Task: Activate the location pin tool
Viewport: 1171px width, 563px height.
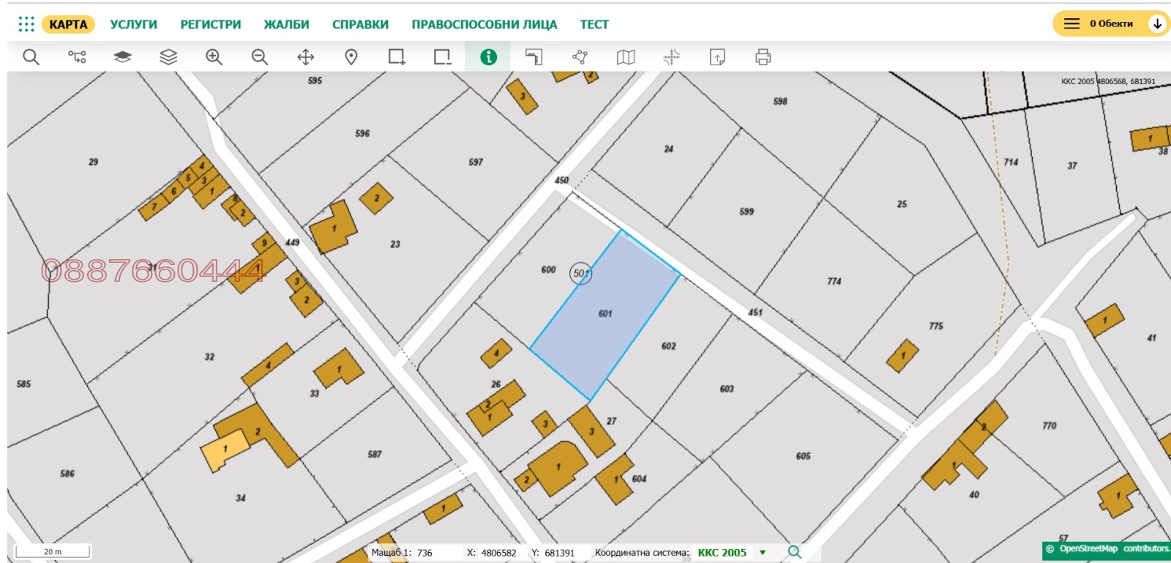Action: [351, 57]
